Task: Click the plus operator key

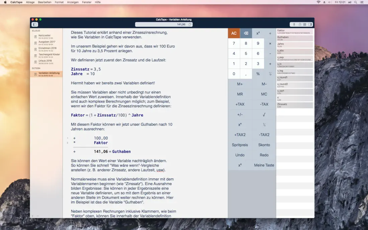Action: point(270,64)
